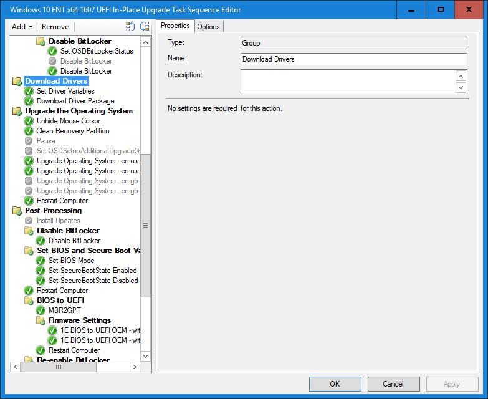Viewport: 488px width, 399px height.
Task: Click the Cancel button
Action: pos(393,384)
